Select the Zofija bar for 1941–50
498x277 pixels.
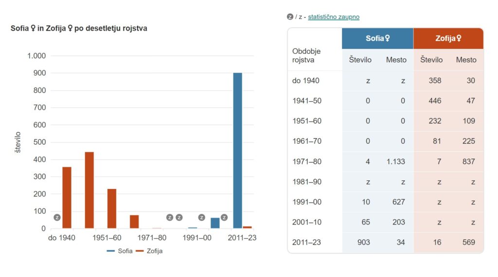coord(89,190)
